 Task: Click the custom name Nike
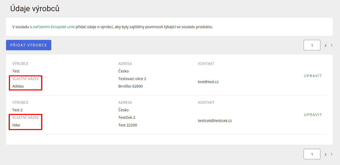(16, 125)
